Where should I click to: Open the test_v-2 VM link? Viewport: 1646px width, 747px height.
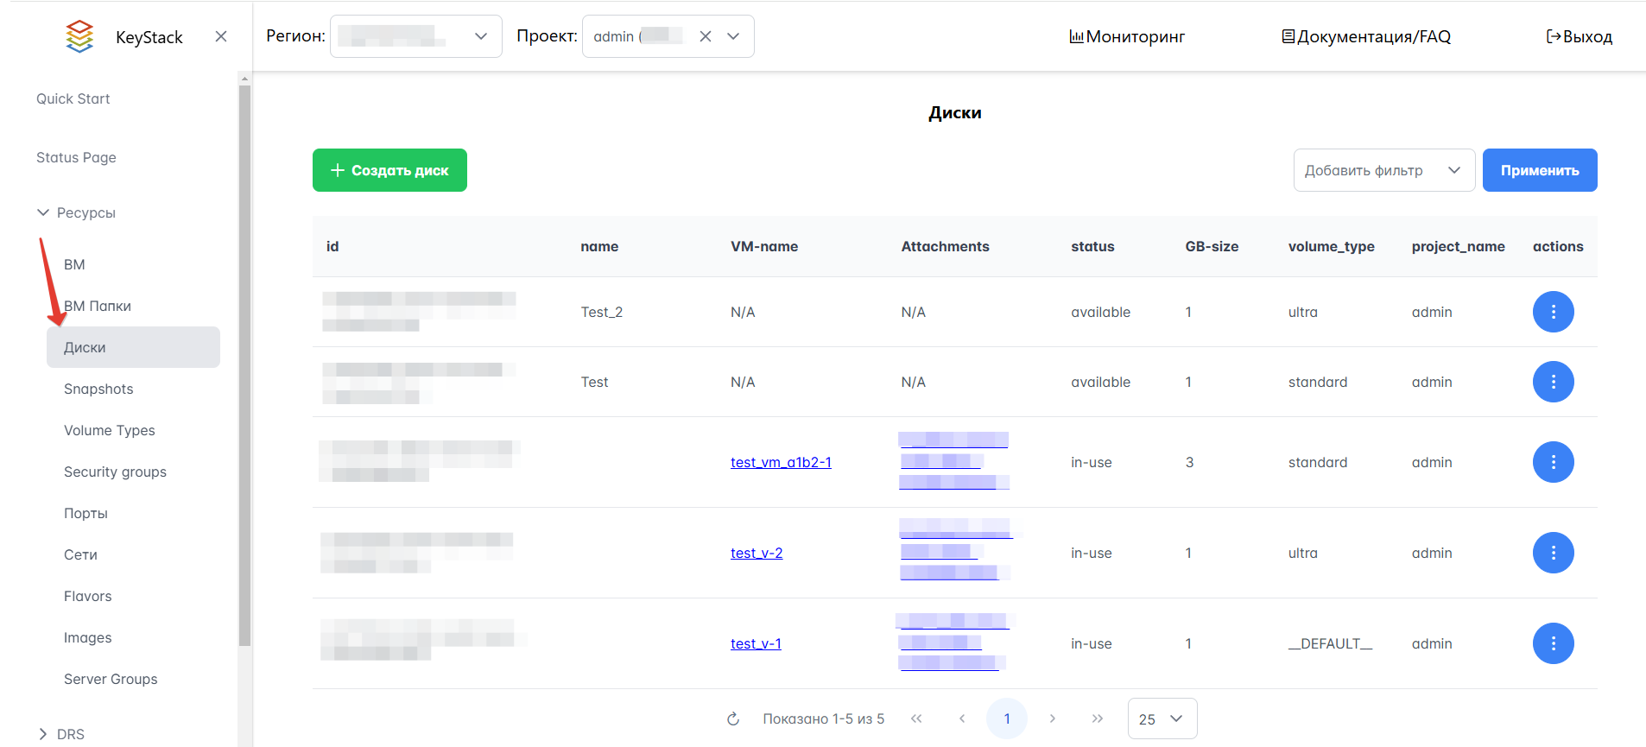(757, 553)
